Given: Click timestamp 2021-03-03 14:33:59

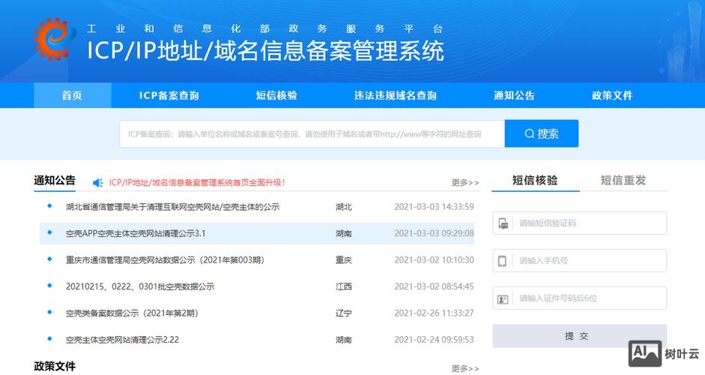Looking at the screenshot, I should 434,207.
